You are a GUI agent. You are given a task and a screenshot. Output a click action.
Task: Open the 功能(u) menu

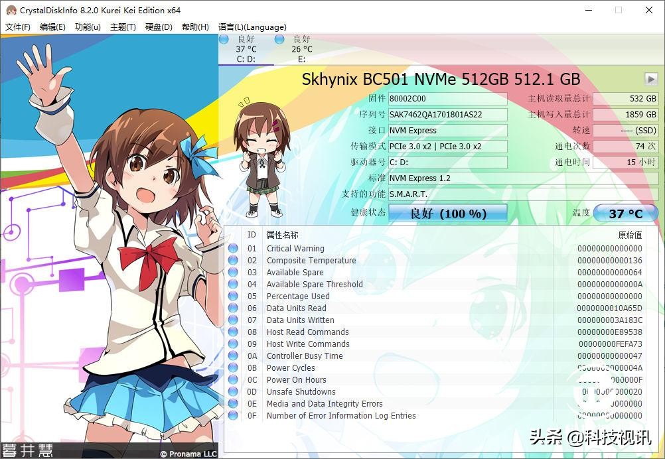click(x=87, y=27)
